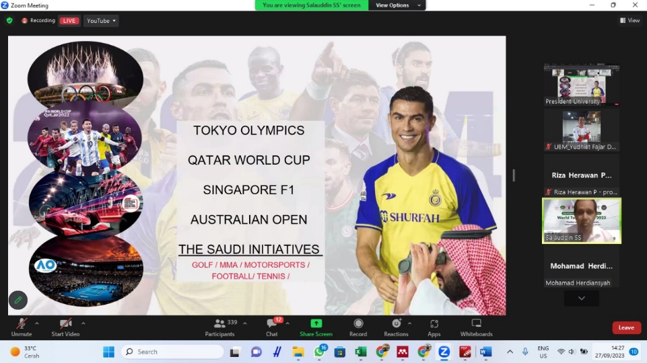Viewport: 647px width, 363px height.
Task: Open the Reactions menu
Action: pyautogui.click(x=396, y=327)
